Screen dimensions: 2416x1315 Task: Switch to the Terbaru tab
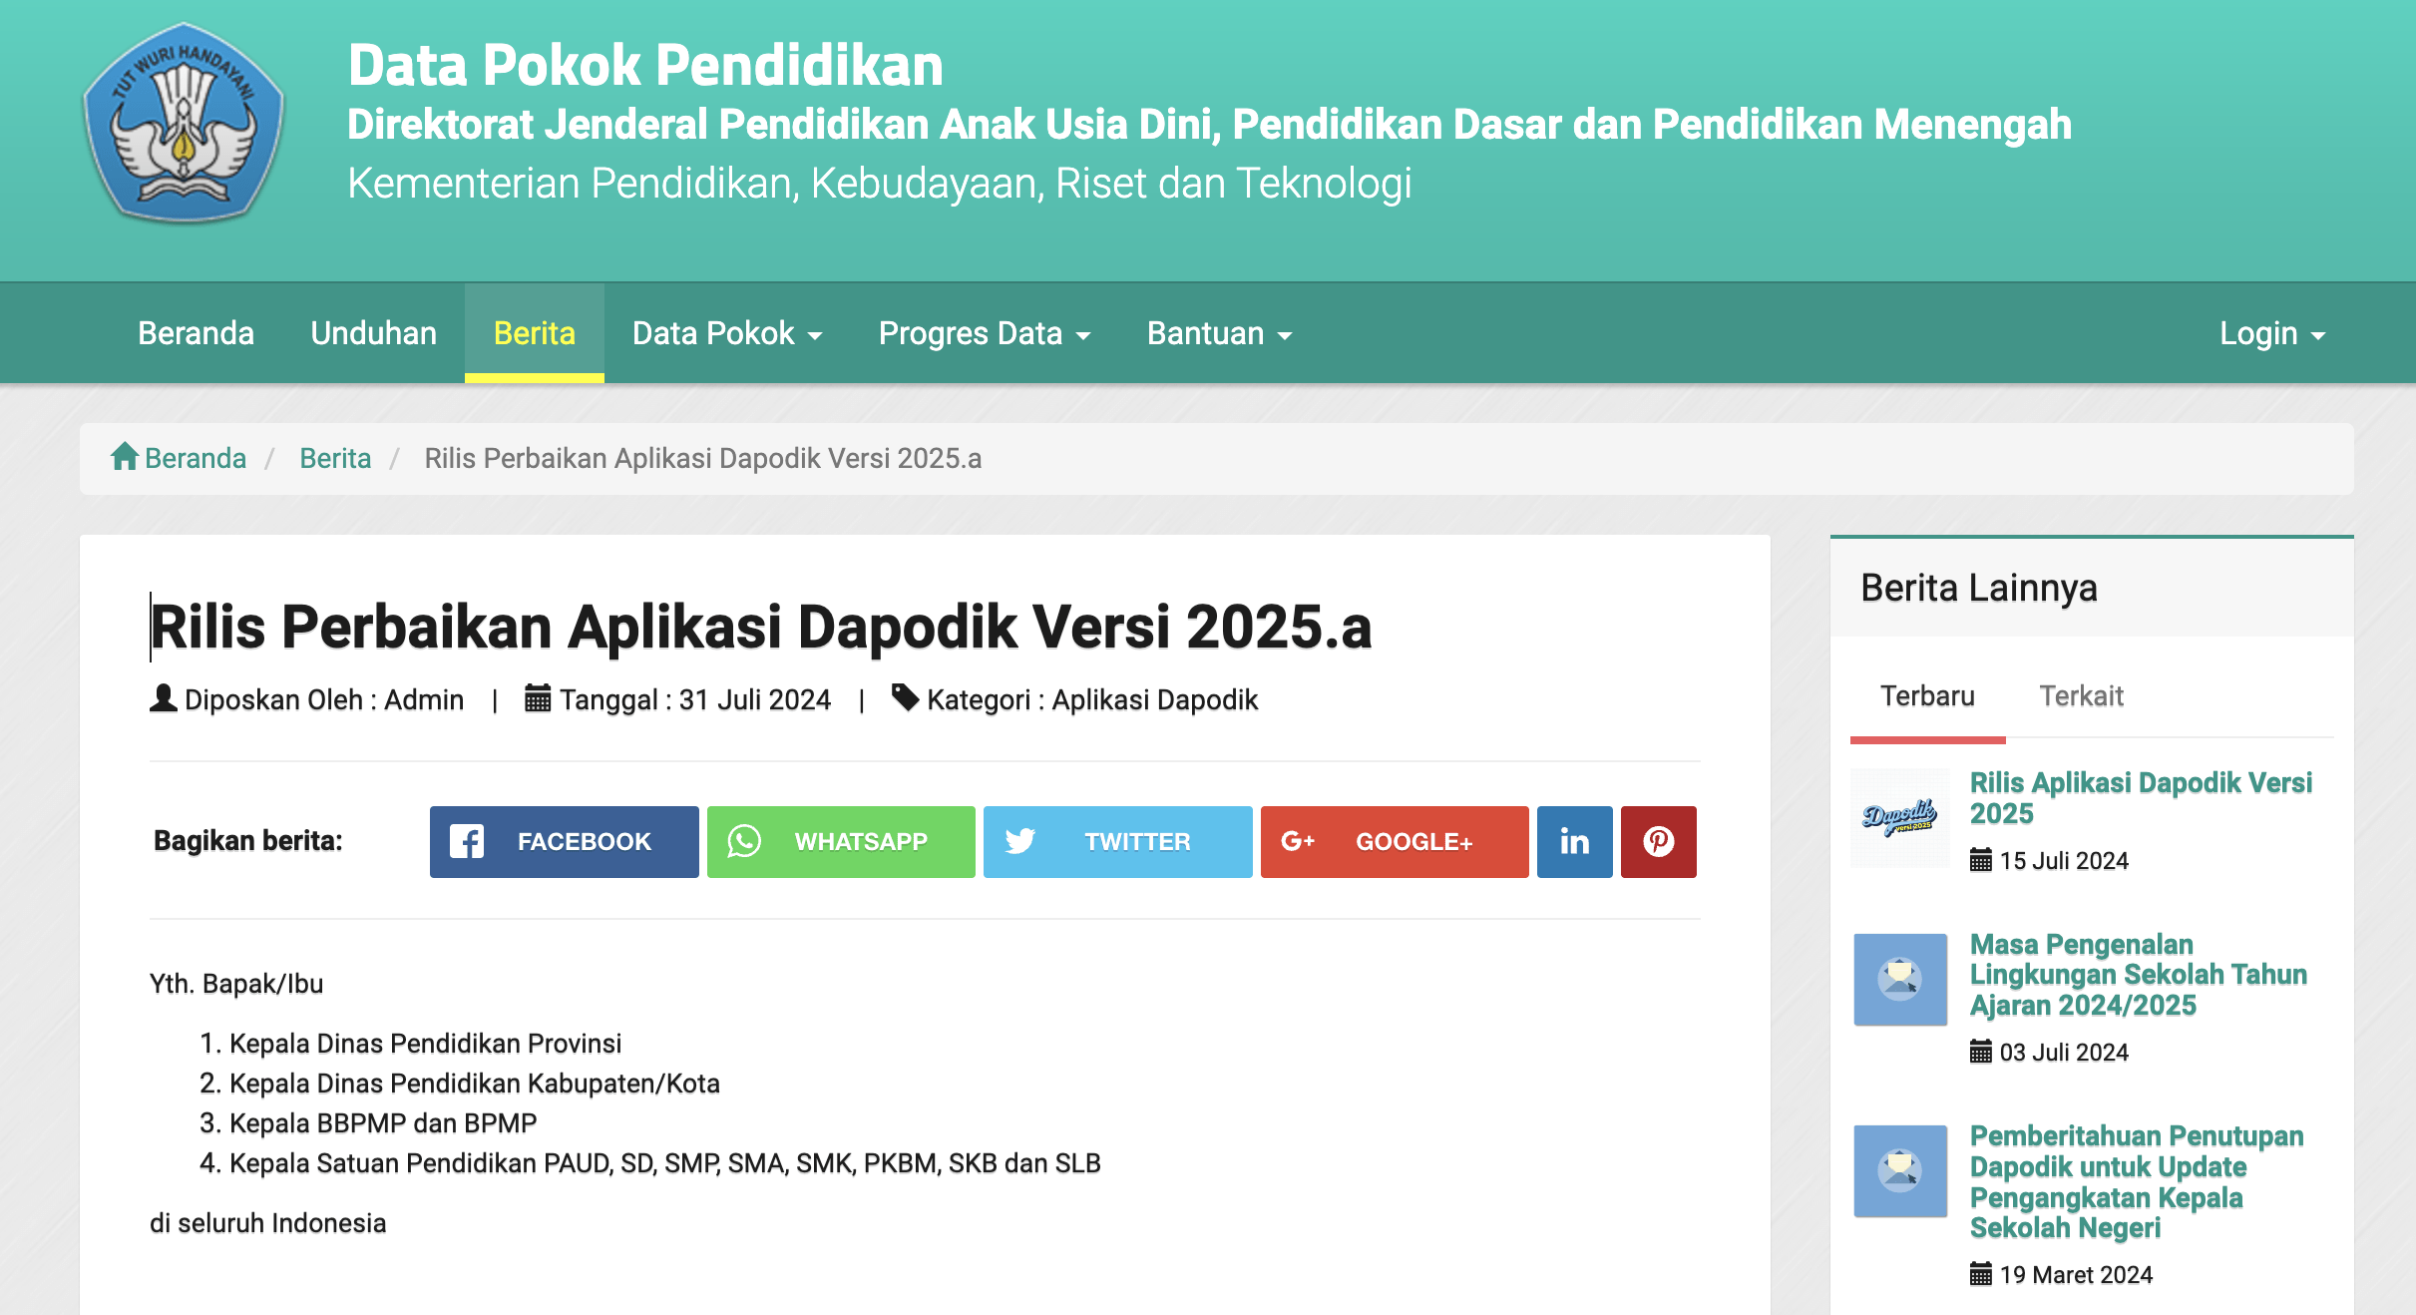pyautogui.click(x=1927, y=696)
